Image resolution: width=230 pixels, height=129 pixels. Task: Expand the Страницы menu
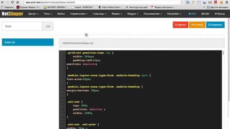[x=100, y=14]
